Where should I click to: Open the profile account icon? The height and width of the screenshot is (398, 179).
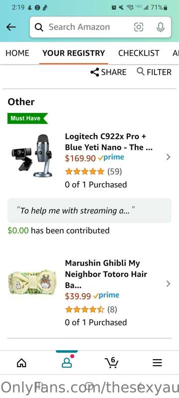67,363
